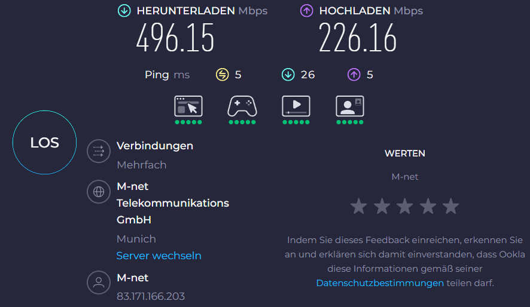Select the web browsing experience icon
530x307 pixels.
[x=188, y=106]
